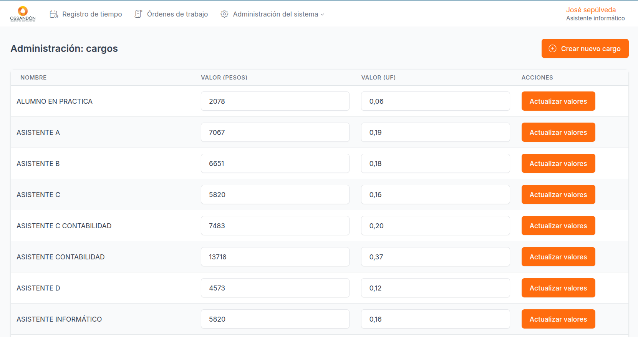Focus ASISTENTE C pesos field
Image resolution: width=638 pixels, height=337 pixels.
tap(275, 194)
